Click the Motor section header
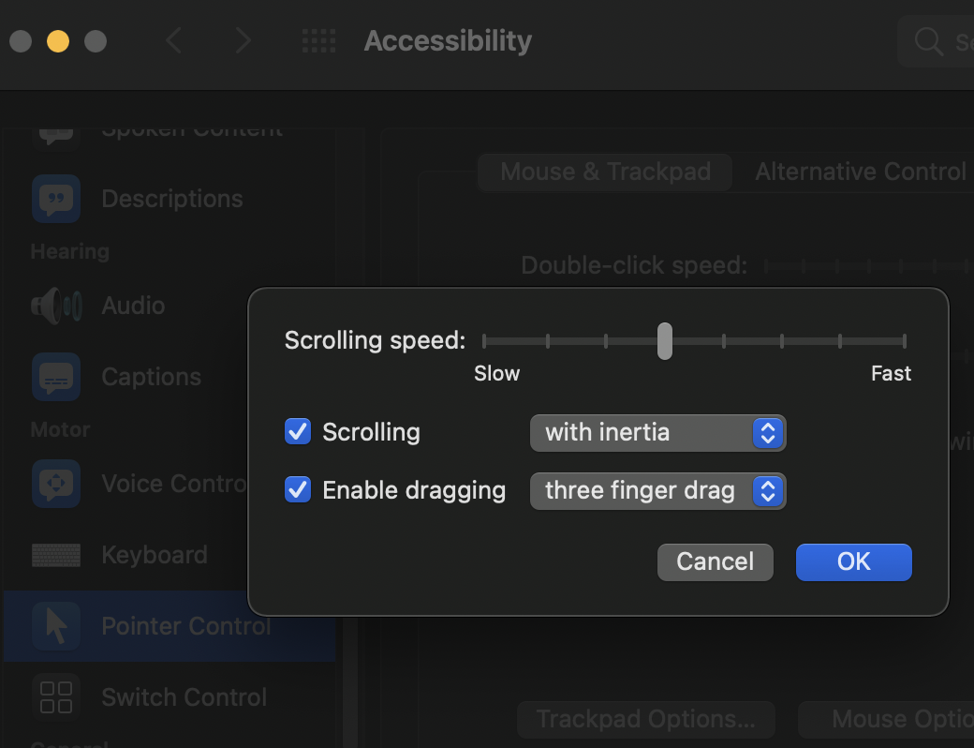 60,429
